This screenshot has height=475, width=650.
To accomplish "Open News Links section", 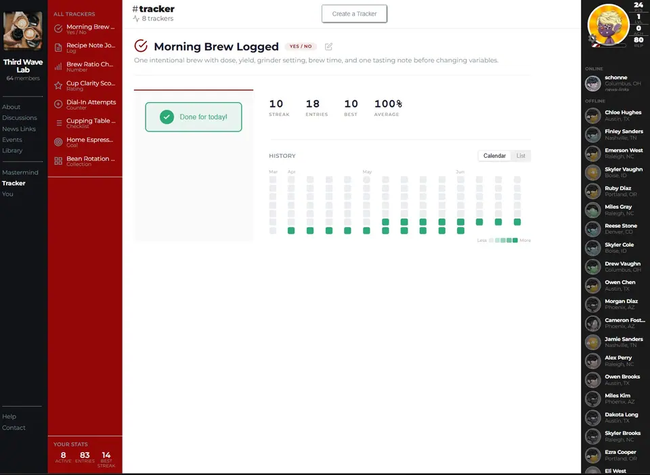I will (19, 129).
